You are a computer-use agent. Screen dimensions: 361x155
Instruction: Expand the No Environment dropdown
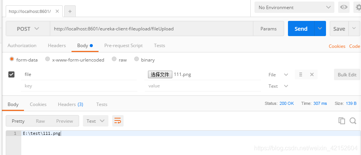coord(294,7)
